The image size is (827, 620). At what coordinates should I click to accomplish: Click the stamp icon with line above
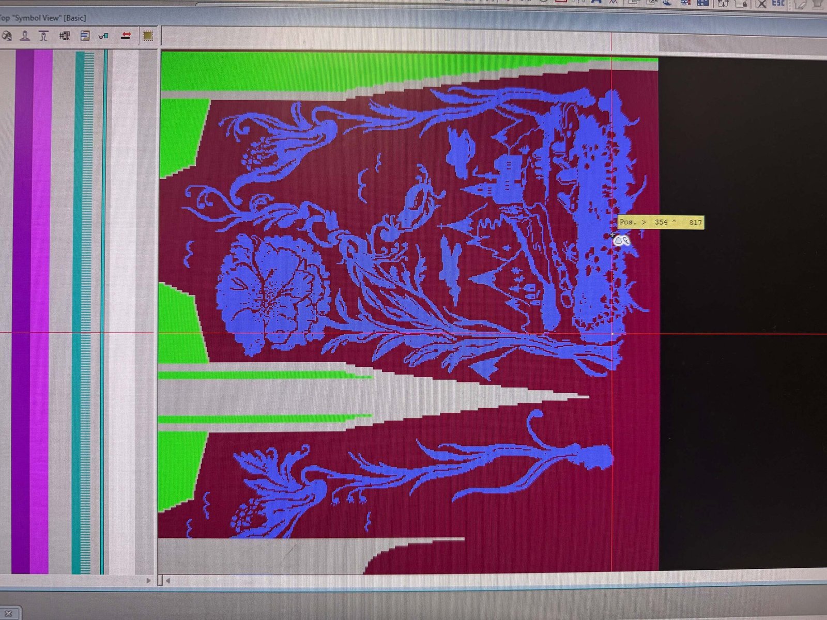click(x=44, y=36)
